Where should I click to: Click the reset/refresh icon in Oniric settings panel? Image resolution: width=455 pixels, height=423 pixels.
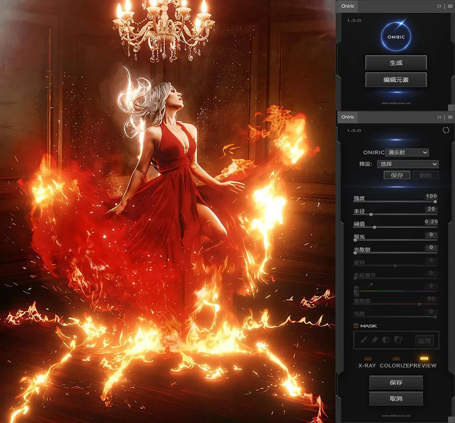tap(445, 130)
